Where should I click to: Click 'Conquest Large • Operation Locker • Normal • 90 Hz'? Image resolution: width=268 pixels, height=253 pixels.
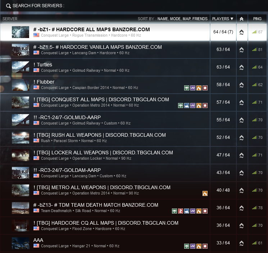click(86, 158)
